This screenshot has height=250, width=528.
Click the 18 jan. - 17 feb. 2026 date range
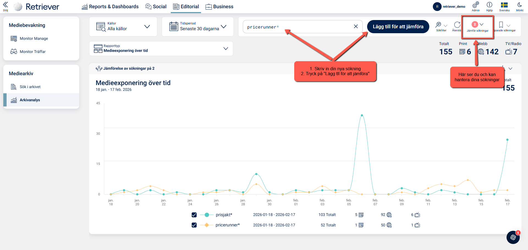(x=114, y=89)
